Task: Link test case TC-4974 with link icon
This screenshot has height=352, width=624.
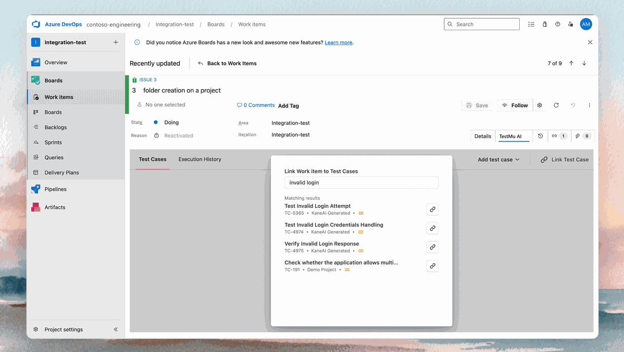Action: point(433,228)
